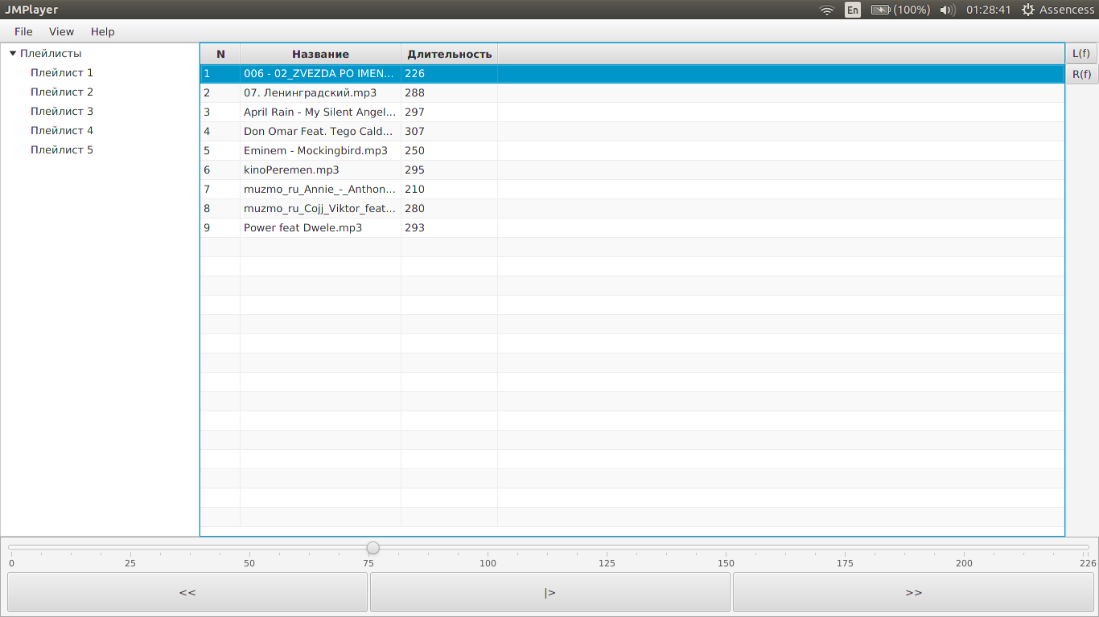Viewport: 1099px width, 617px height.
Task: Select Плейлист 5 in the sidebar
Action: (62, 150)
